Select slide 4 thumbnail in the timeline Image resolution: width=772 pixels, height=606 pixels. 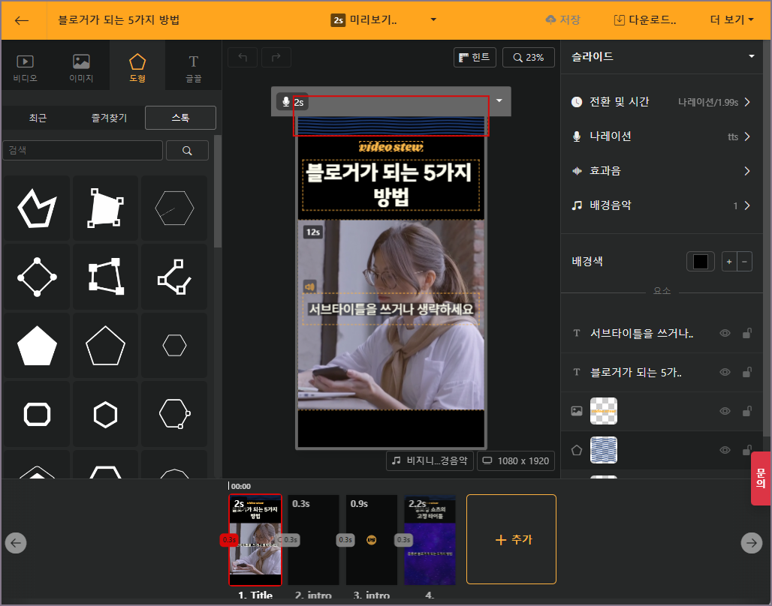430,539
